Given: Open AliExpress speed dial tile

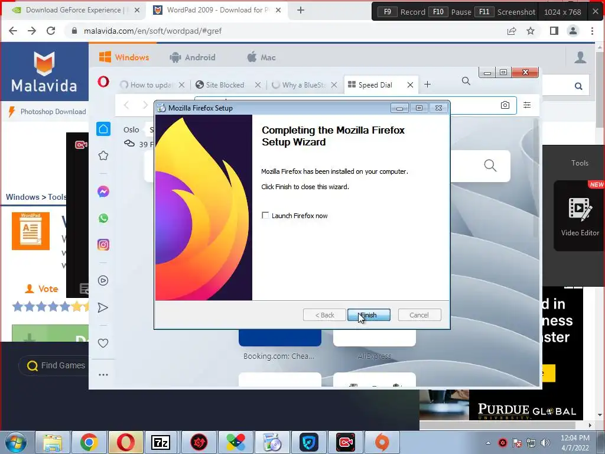Looking at the screenshot, I should 374,338.
